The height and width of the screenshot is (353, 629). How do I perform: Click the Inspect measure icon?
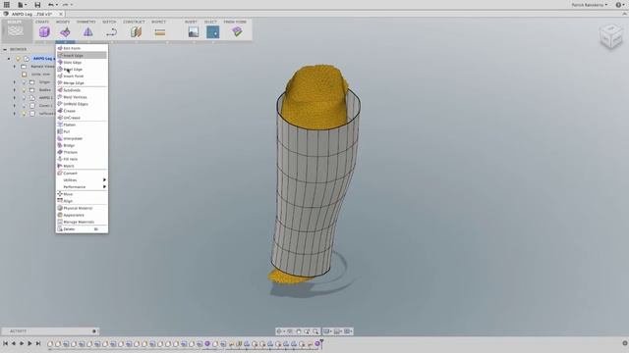coord(159,32)
